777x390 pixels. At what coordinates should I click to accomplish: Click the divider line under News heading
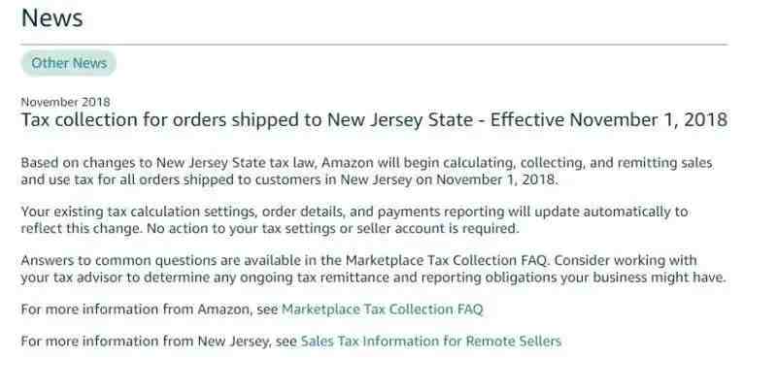tap(374, 45)
